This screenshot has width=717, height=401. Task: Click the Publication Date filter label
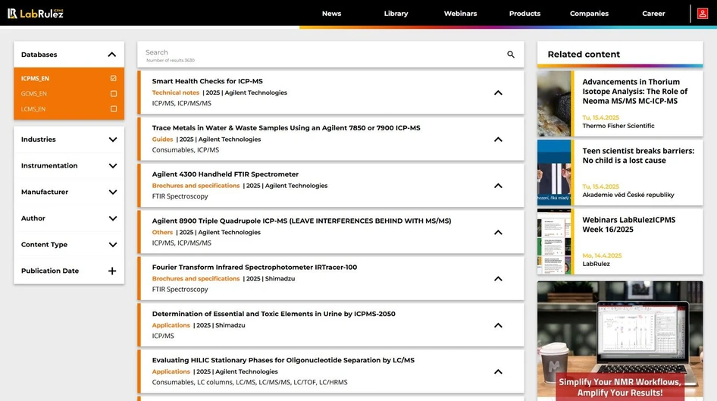click(50, 271)
